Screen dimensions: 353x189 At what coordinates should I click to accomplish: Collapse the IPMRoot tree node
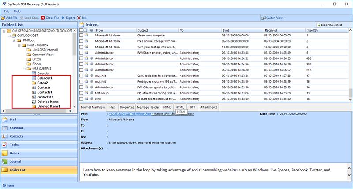[14, 40]
